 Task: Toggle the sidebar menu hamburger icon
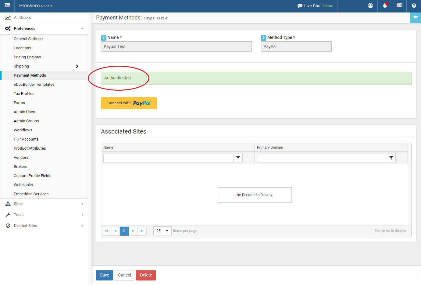tap(7, 5)
